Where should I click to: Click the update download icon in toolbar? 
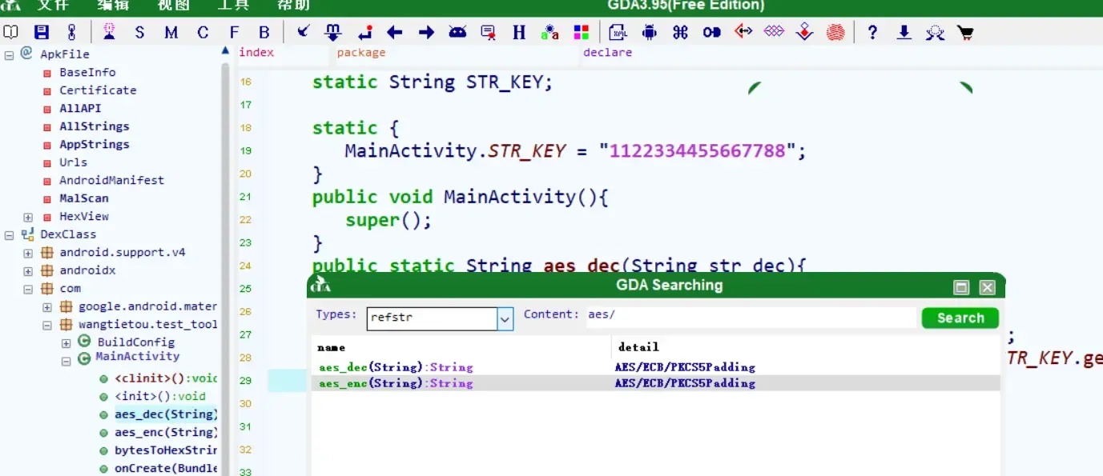click(x=903, y=32)
